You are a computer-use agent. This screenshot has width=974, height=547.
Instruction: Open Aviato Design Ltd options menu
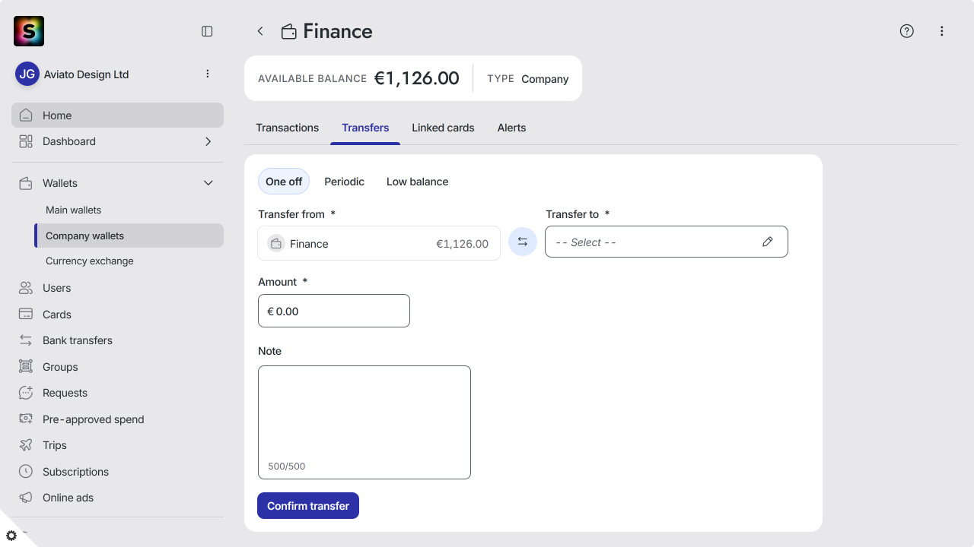(x=208, y=74)
